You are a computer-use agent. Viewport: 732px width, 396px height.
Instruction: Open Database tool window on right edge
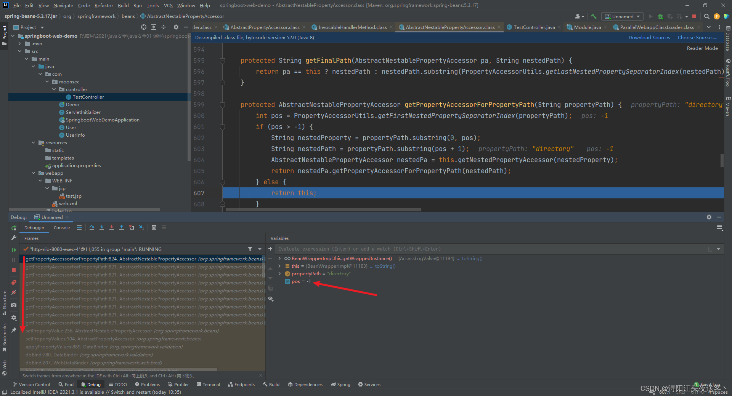coord(728,39)
